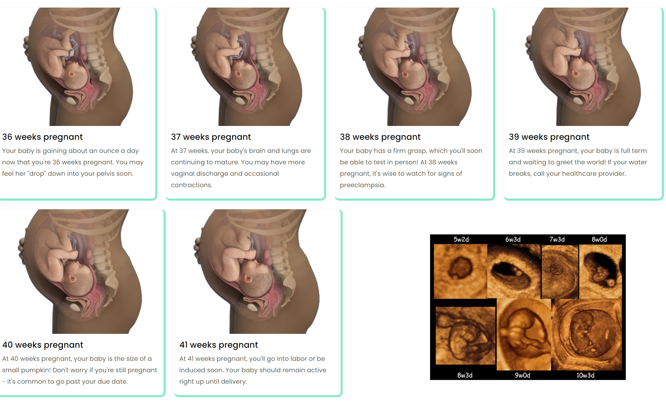Open the 38 weeks pregnant illustration
This screenshot has height=402, width=666.
[415, 67]
